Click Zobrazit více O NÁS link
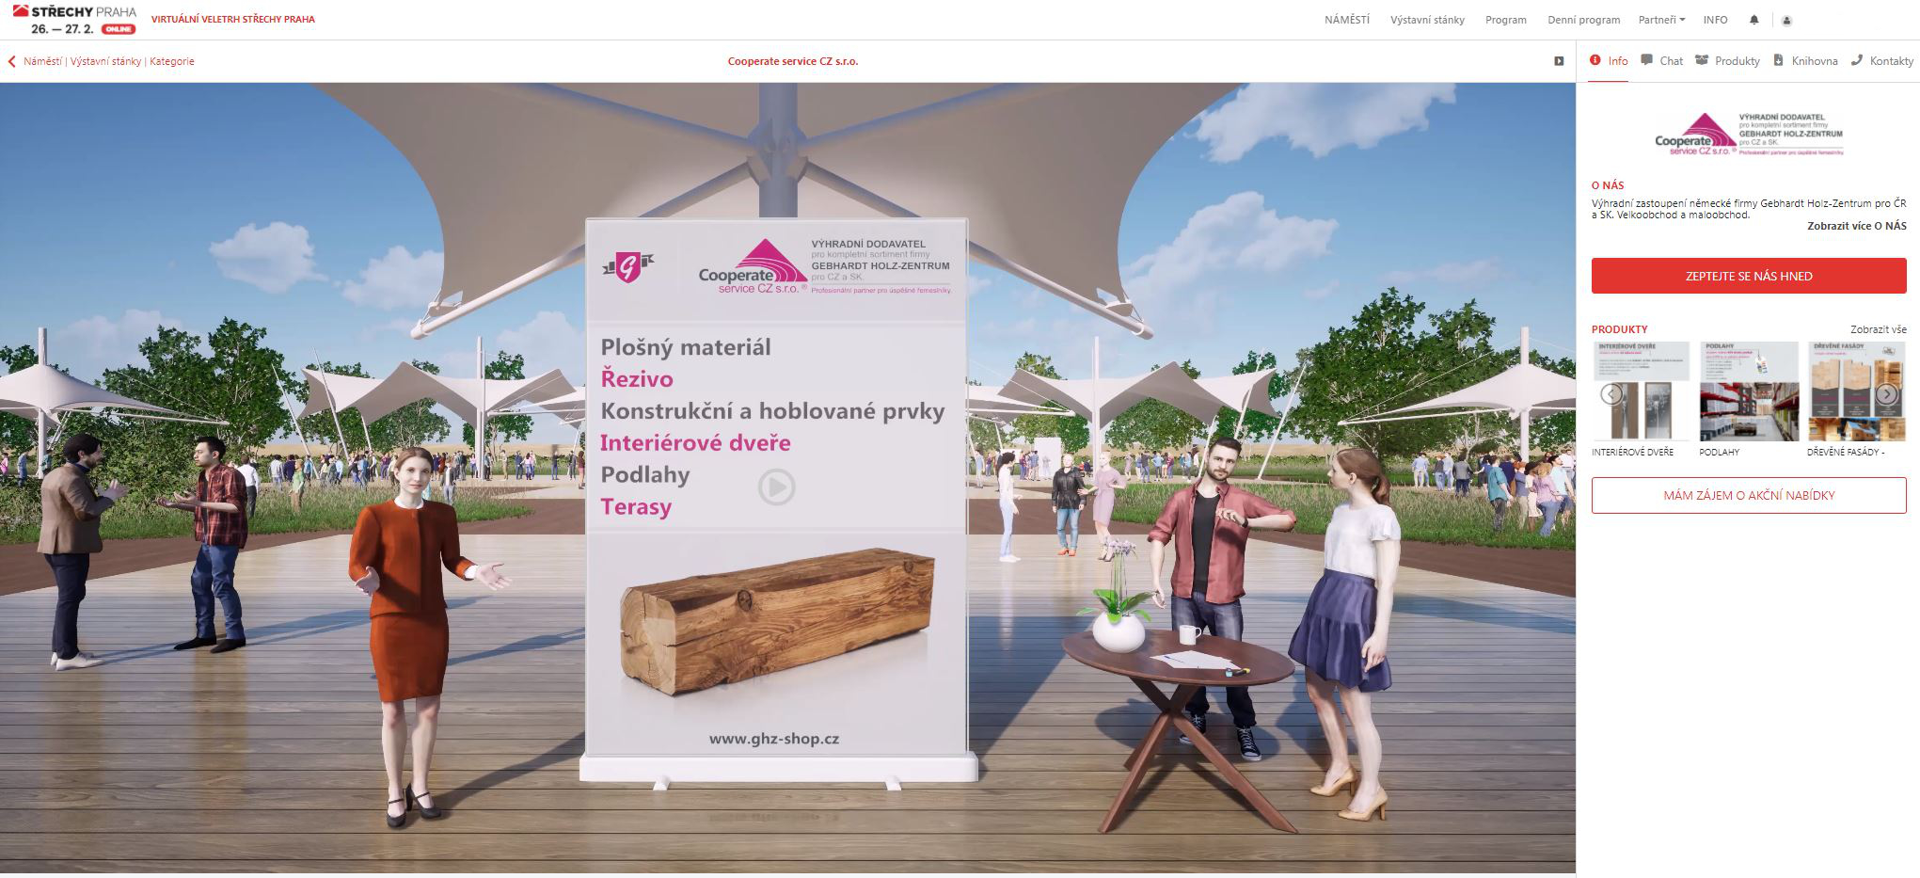This screenshot has width=1920, height=878. click(1857, 227)
